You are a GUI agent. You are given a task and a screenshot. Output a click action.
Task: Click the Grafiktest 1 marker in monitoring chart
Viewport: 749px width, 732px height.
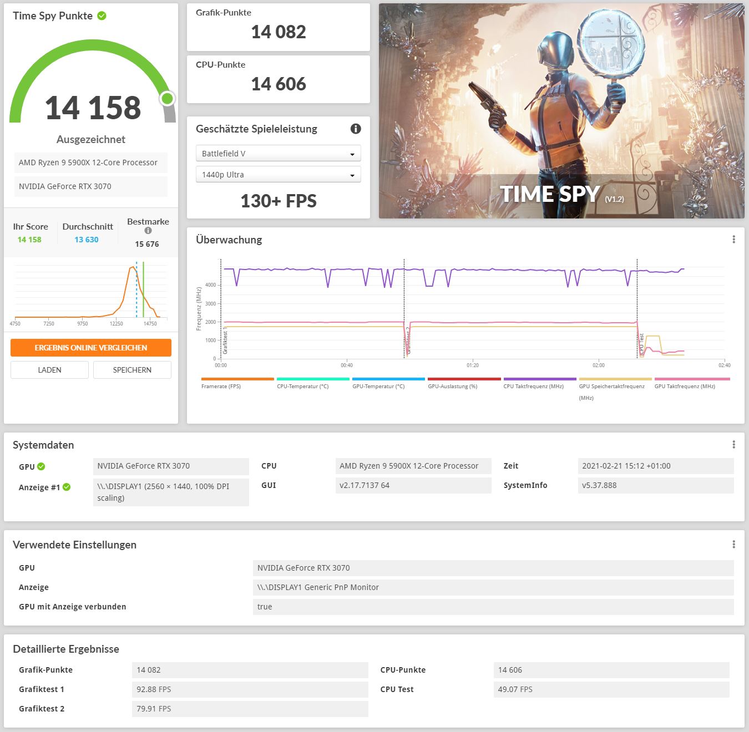point(225,340)
